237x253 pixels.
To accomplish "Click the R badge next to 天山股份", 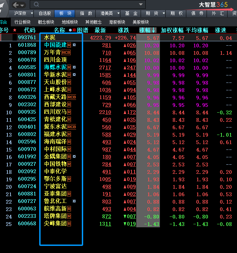I will (x=69, y=82).
